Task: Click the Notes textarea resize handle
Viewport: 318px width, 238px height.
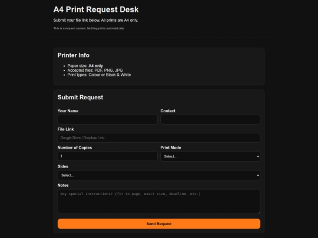Action: [x=259, y=212]
